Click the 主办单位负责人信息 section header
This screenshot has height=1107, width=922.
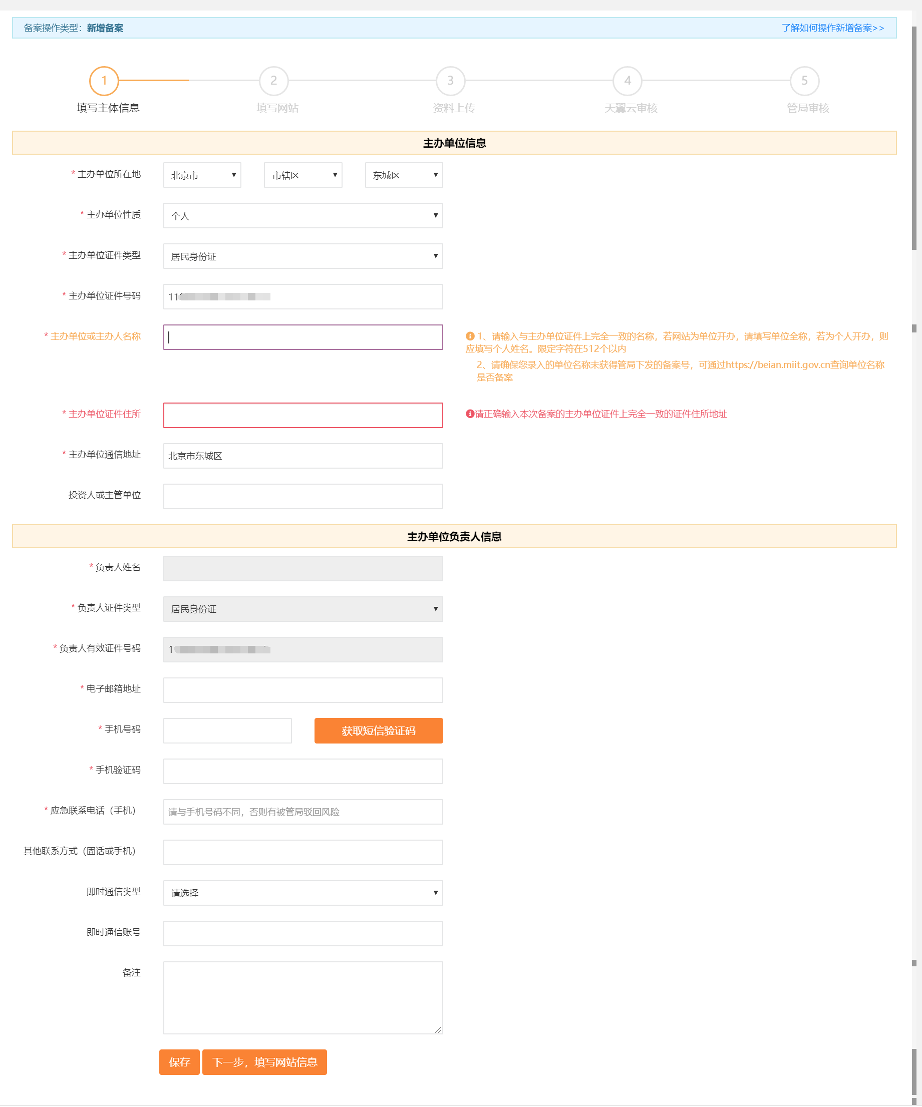[454, 536]
